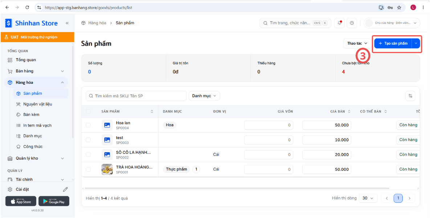431x218 pixels.
Task: Collapse the sidebar with double-chevron icon
Action: coord(67,23)
